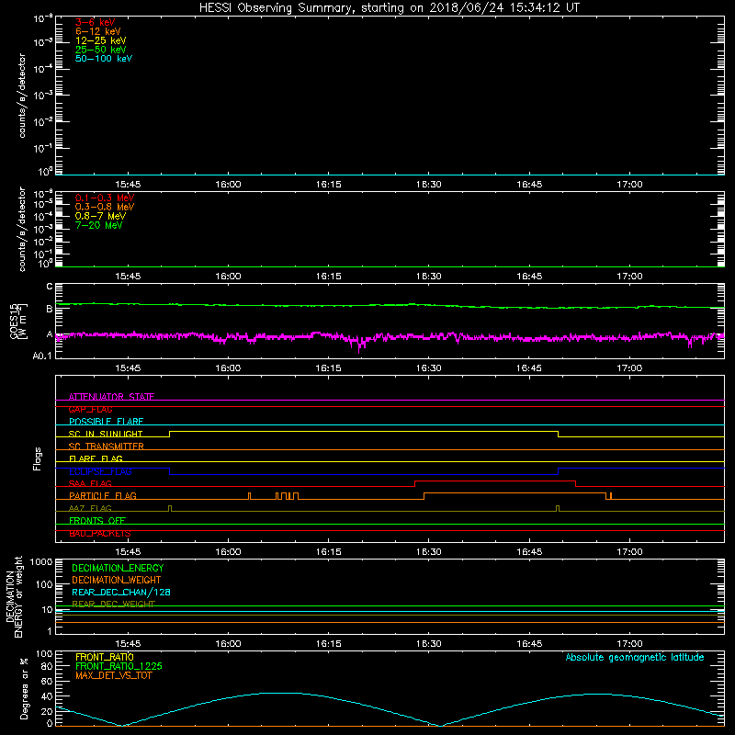Click the Flags axis title
Screen dimensions: 735x735
pyautogui.click(x=38, y=458)
